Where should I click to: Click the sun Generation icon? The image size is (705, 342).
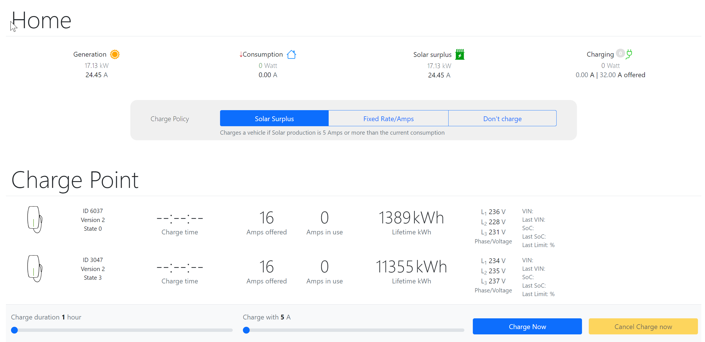[x=115, y=54]
